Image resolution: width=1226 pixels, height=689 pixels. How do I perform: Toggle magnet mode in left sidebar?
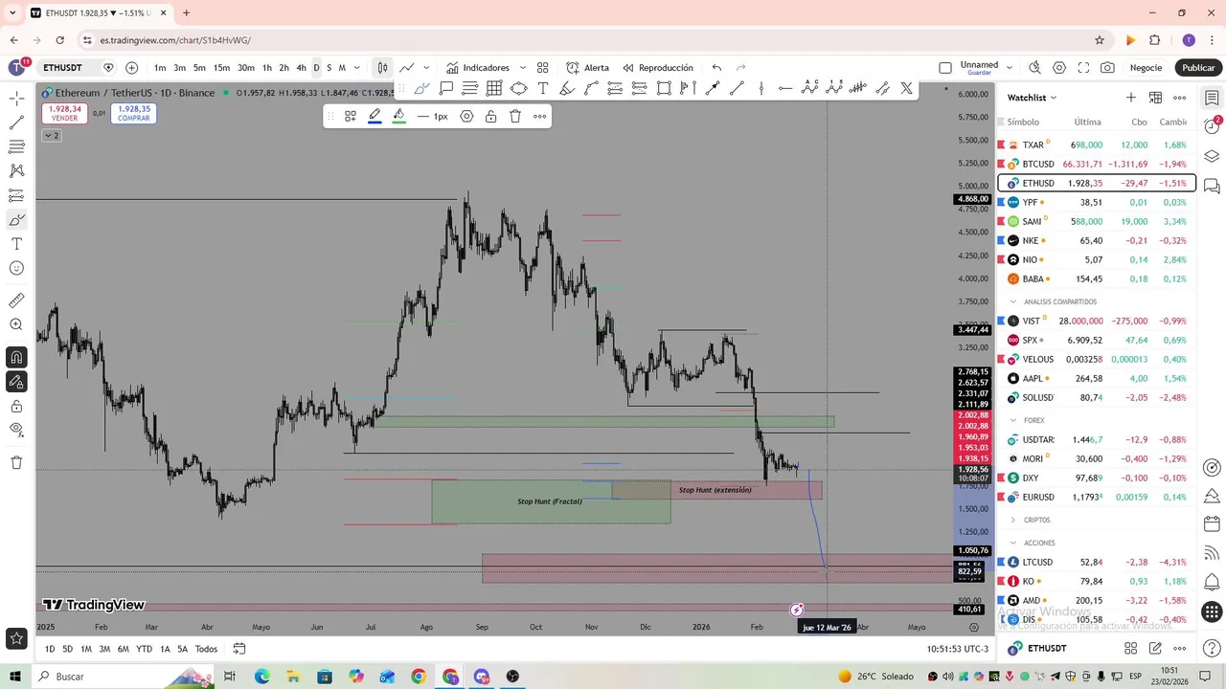coord(16,358)
